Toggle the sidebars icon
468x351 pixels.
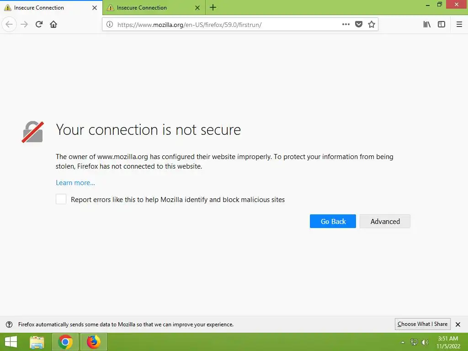(x=441, y=25)
